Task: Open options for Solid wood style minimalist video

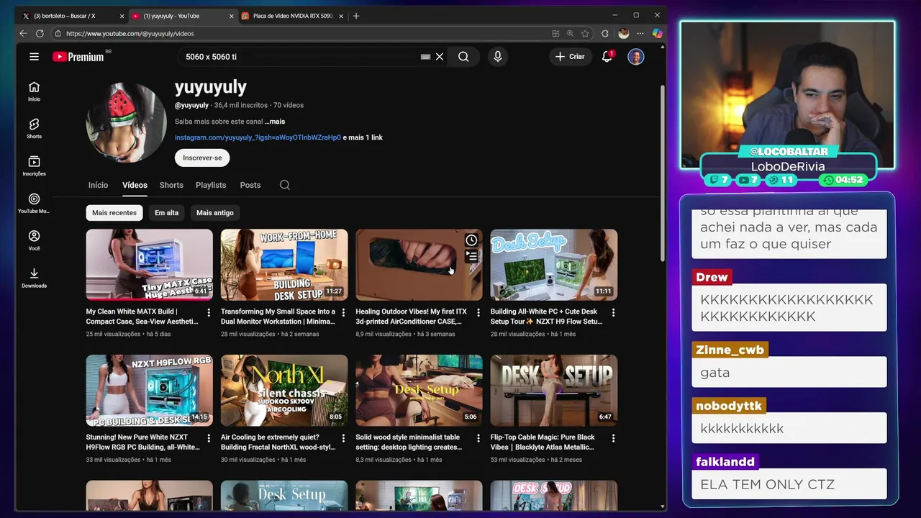Action: pos(478,437)
